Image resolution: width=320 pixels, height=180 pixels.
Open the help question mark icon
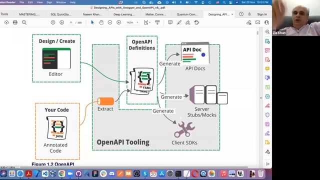[241, 14]
